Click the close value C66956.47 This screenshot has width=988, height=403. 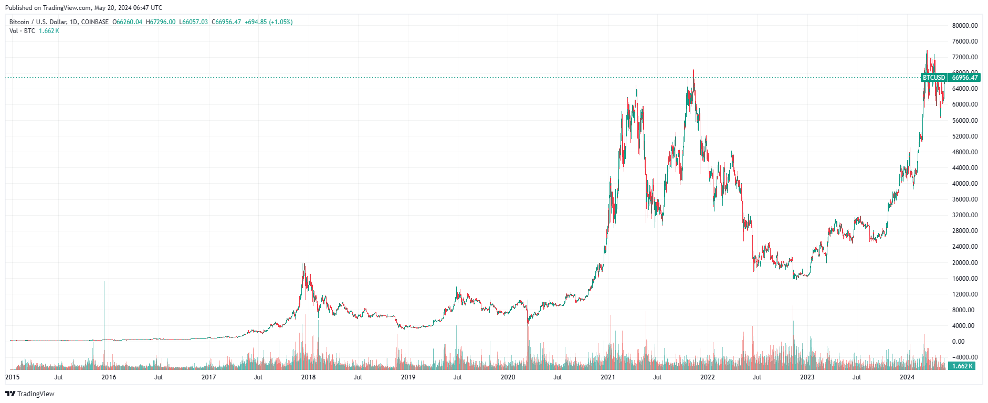click(227, 22)
